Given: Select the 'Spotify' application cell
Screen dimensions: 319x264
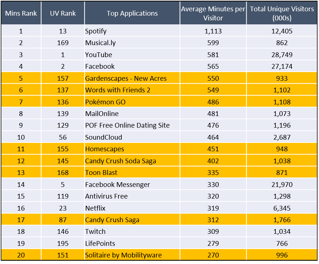Looking at the screenshot, I should pos(132,31).
